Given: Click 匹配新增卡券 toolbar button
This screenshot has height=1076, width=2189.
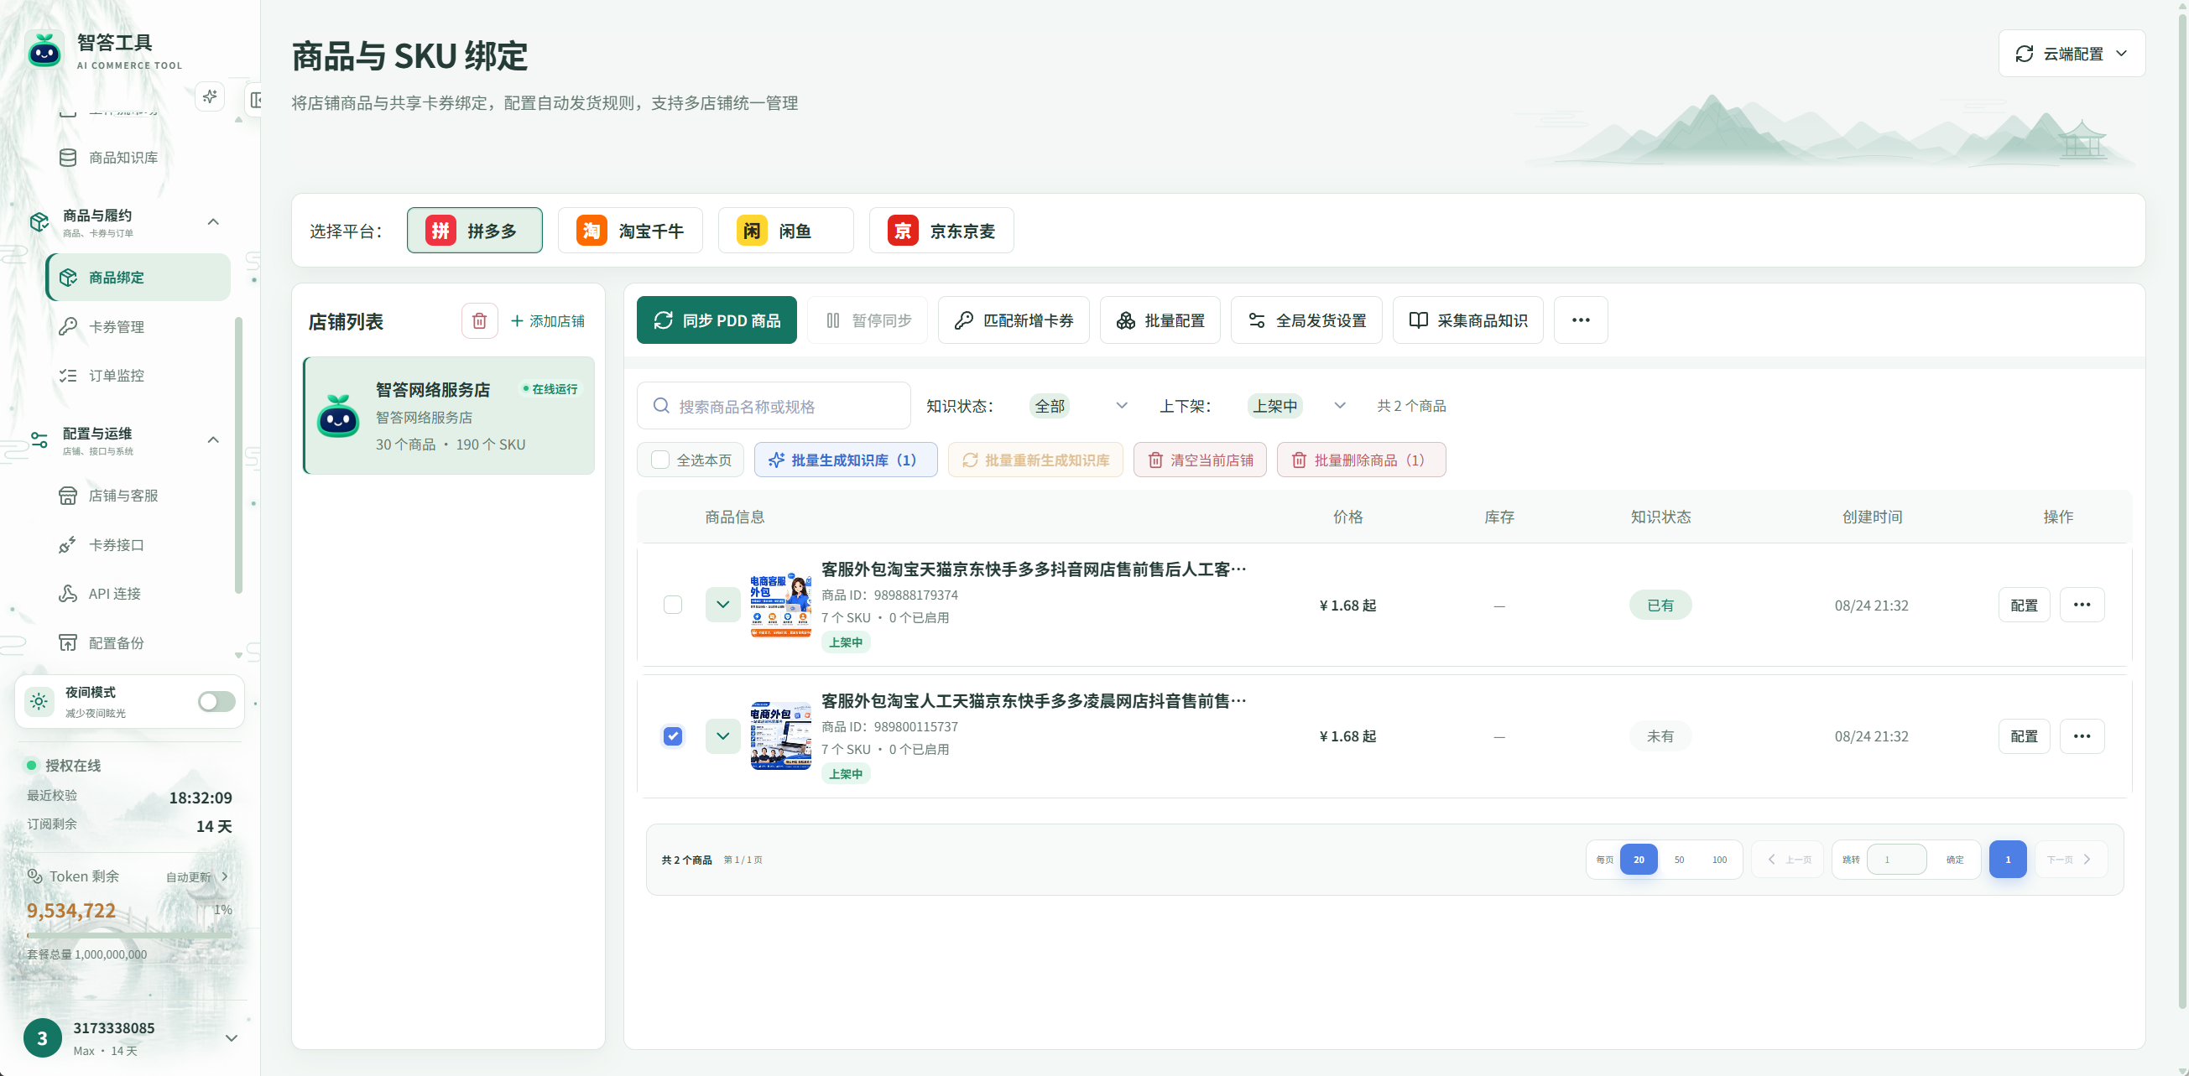Looking at the screenshot, I should [1013, 320].
